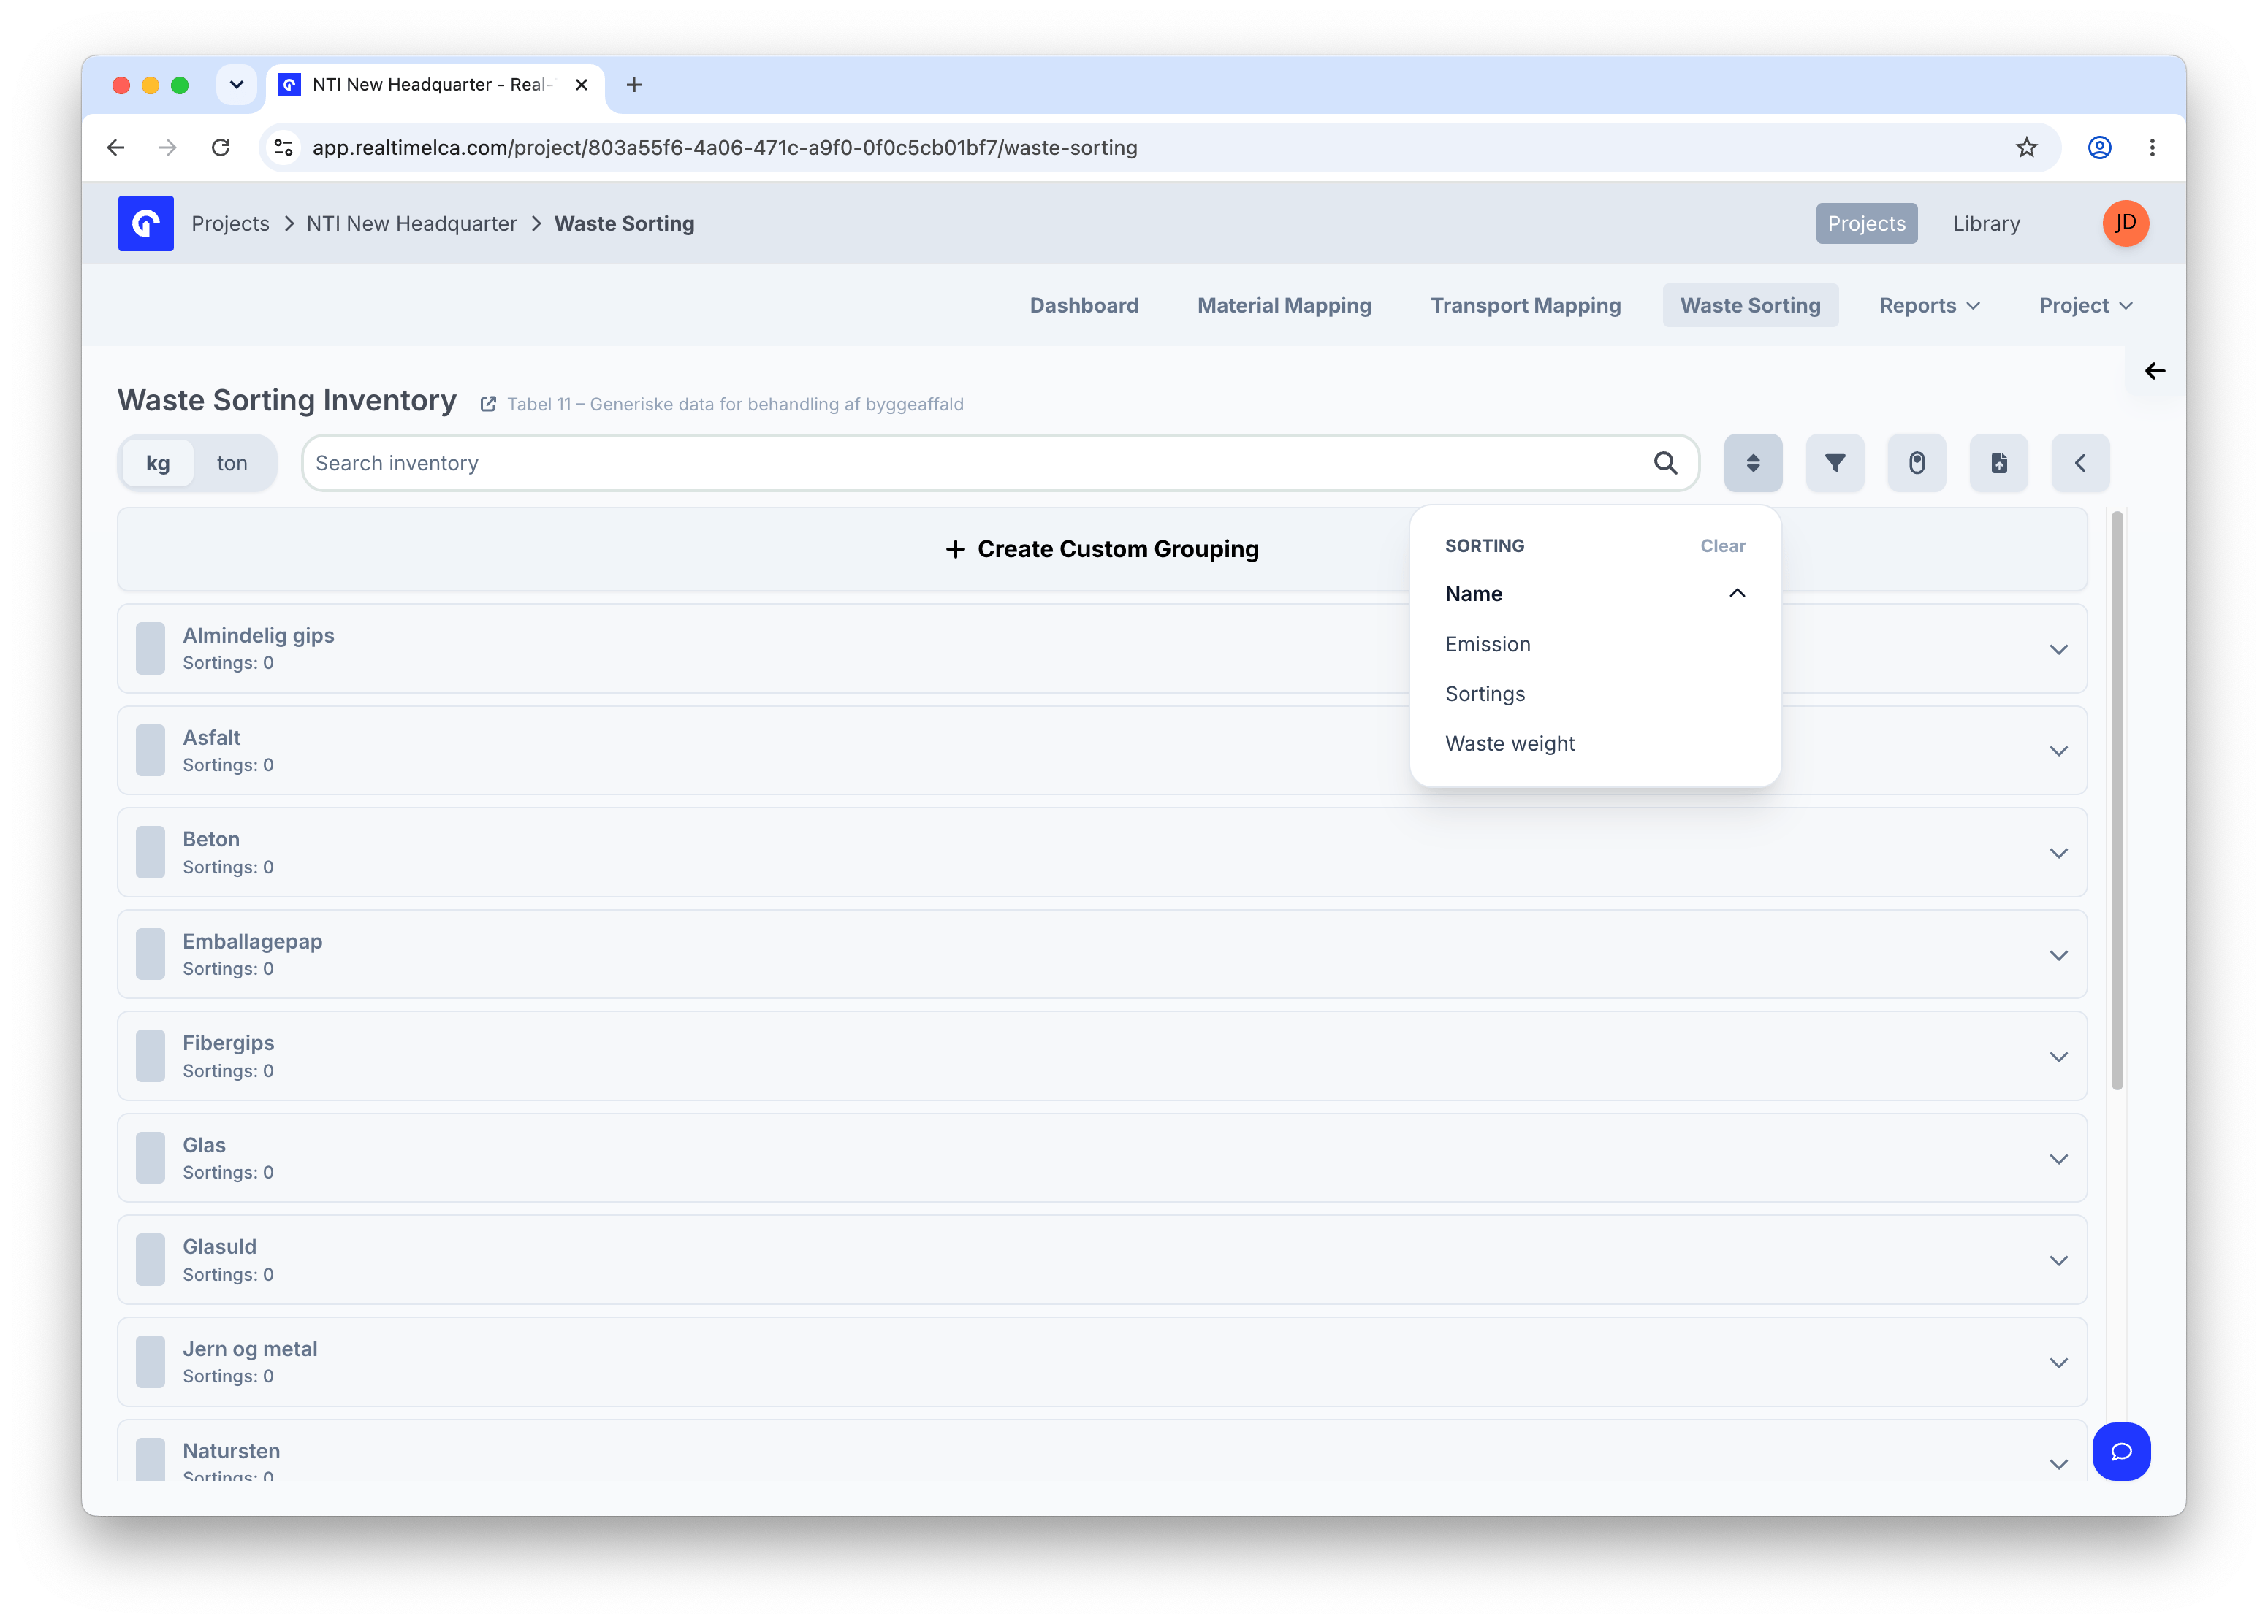This screenshot has width=2268, height=1624.
Task: Expand the Almindelig gips row
Action: 2058,650
